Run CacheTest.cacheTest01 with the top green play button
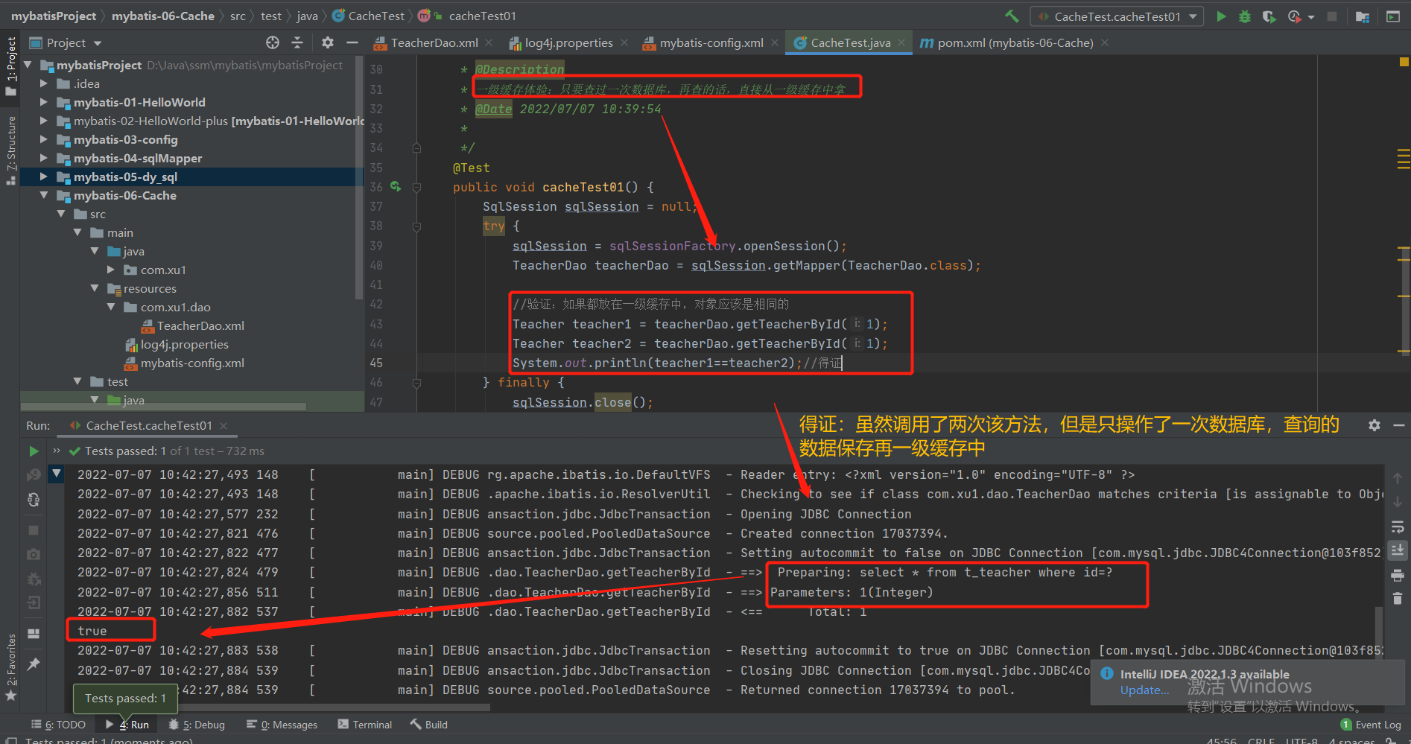The height and width of the screenshot is (744, 1411). click(x=1221, y=16)
